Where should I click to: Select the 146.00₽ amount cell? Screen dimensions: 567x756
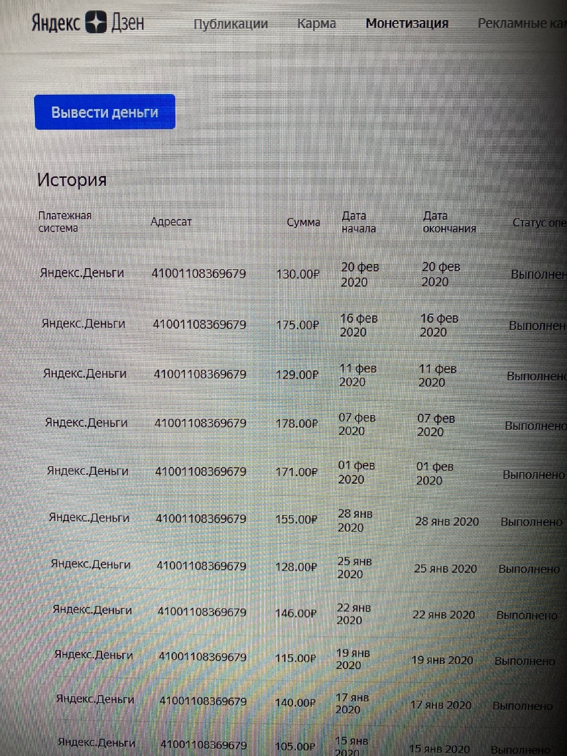coord(295,613)
